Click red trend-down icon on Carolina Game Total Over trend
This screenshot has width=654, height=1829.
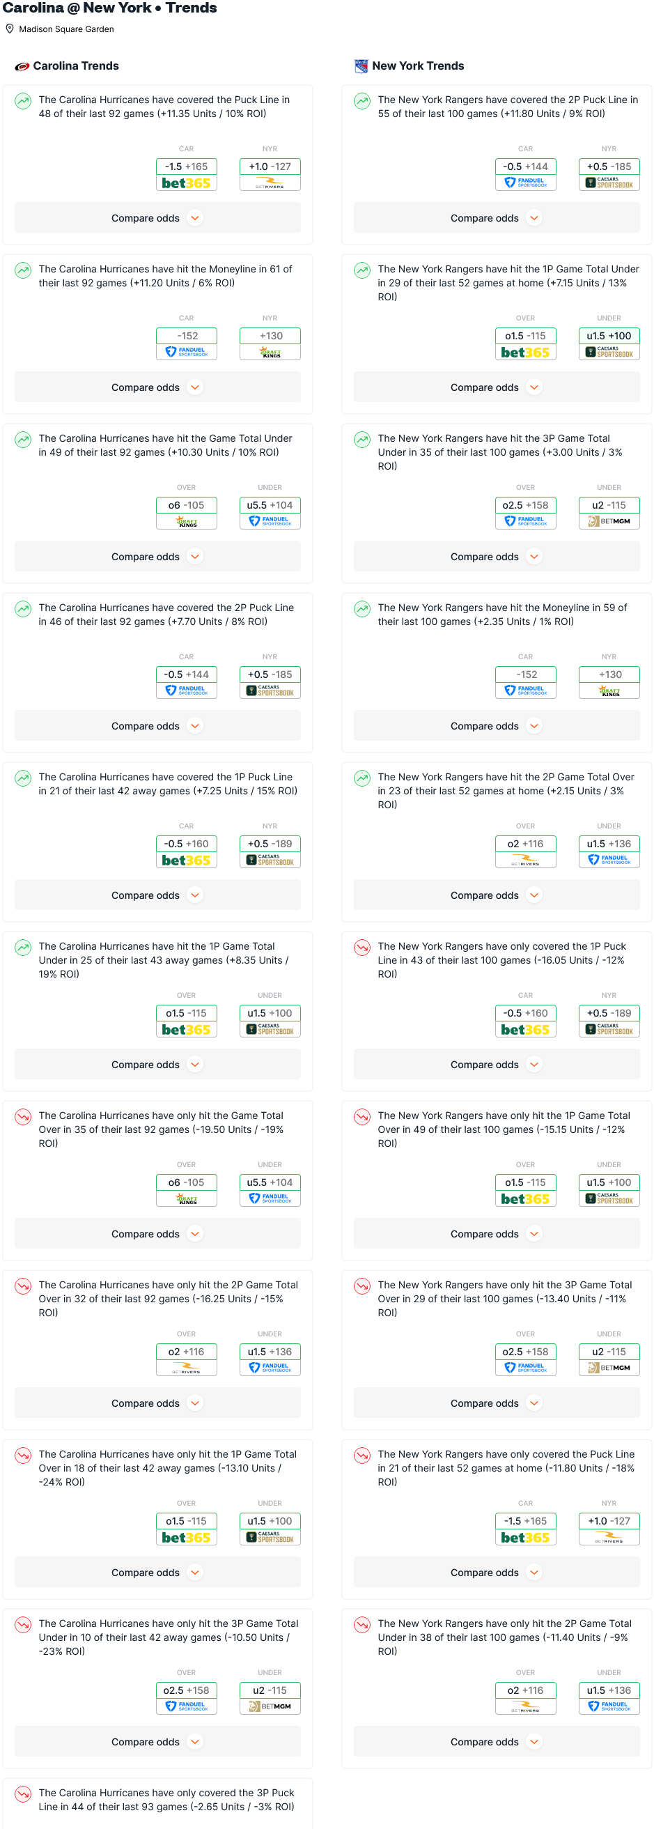point(24,1117)
